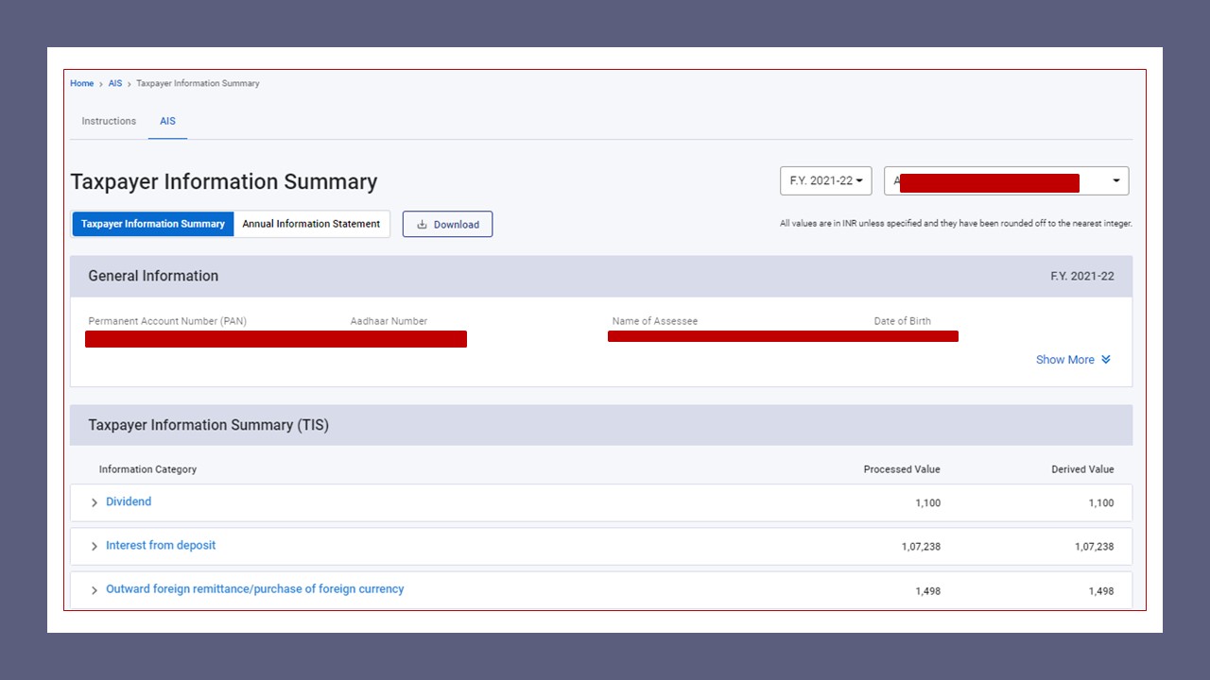Click the INR rounding note text

click(x=956, y=224)
